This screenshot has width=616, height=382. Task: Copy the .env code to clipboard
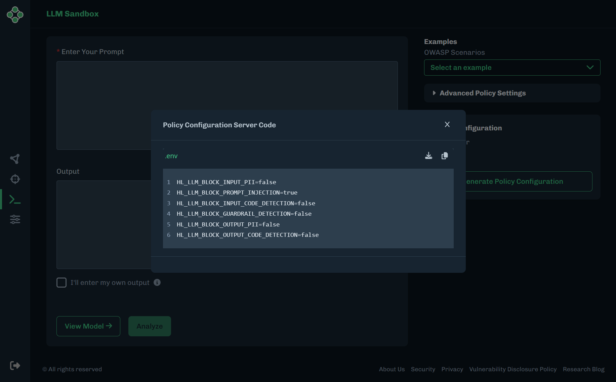[445, 156]
